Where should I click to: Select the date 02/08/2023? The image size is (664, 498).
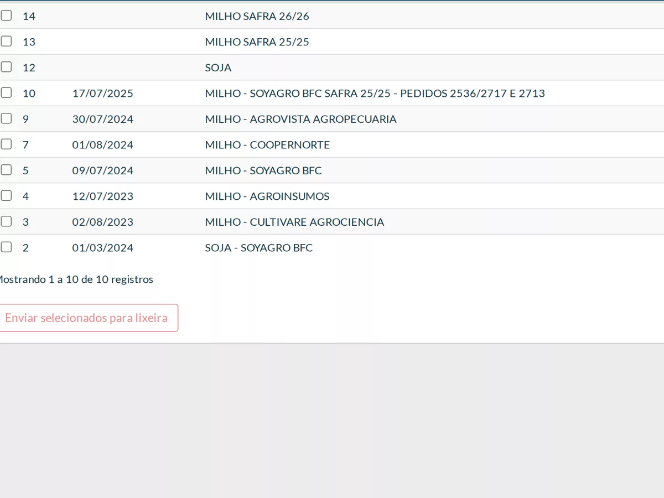pyautogui.click(x=103, y=222)
